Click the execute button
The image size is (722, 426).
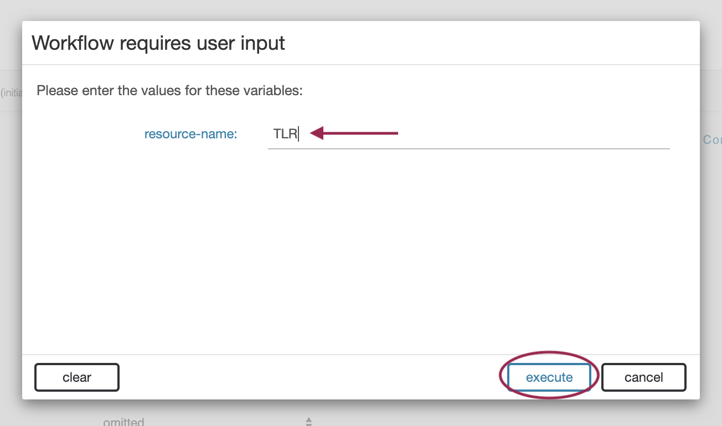(x=549, y=377)
